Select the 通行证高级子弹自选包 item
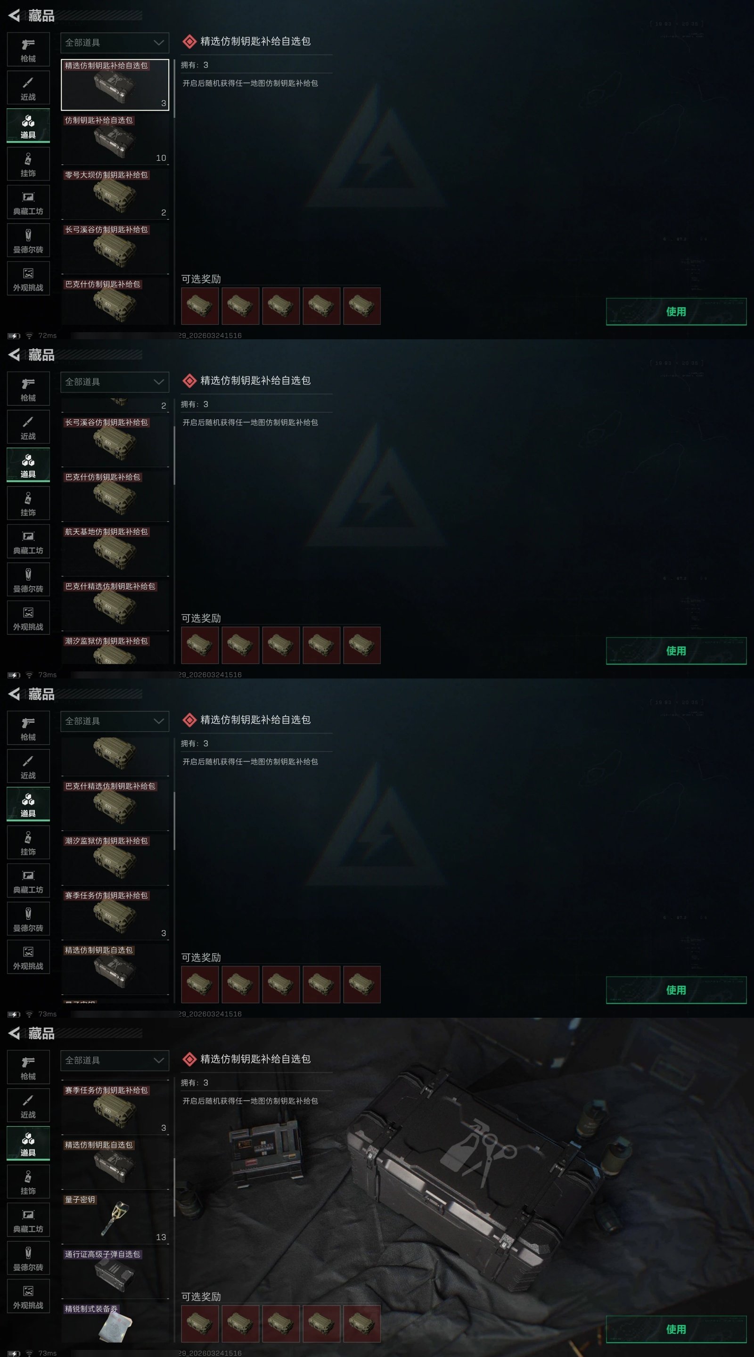754x1357 pixels. 115,1273
